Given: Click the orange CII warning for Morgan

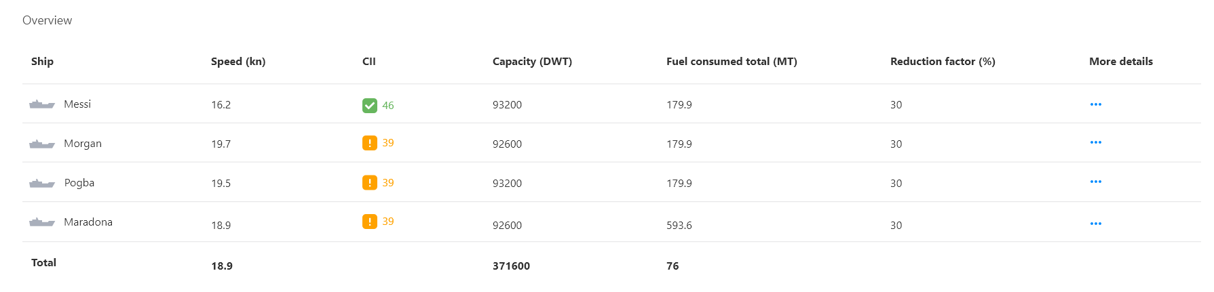Looking at the screenshot, I should coord(369,143).
